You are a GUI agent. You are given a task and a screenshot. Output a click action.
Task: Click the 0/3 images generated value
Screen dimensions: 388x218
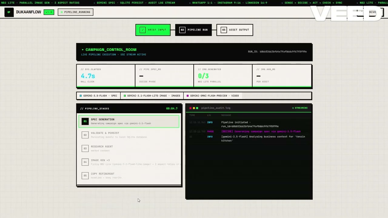pos(203,76)
